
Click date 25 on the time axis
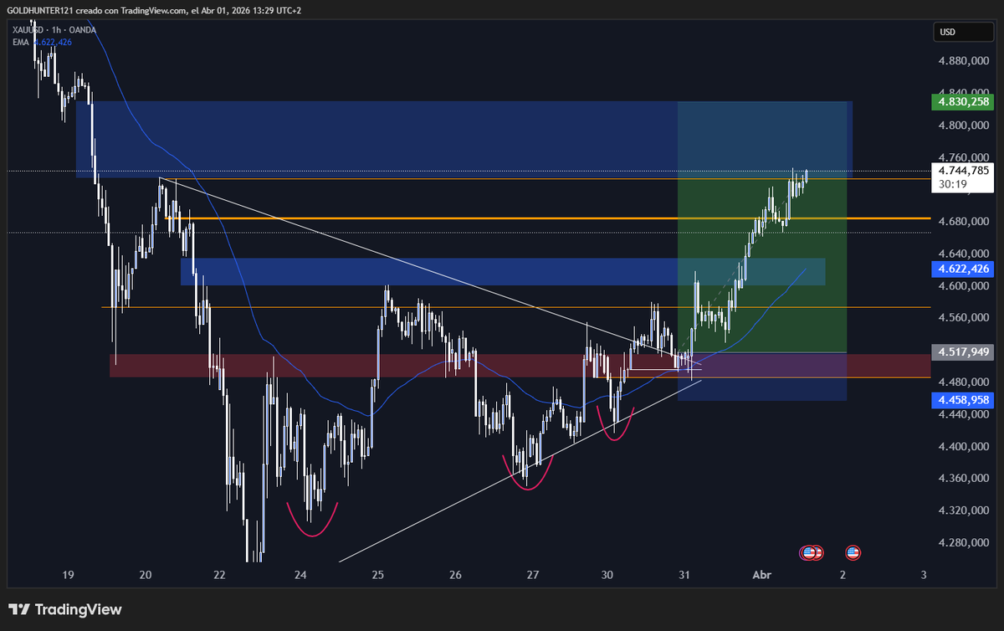377,575
